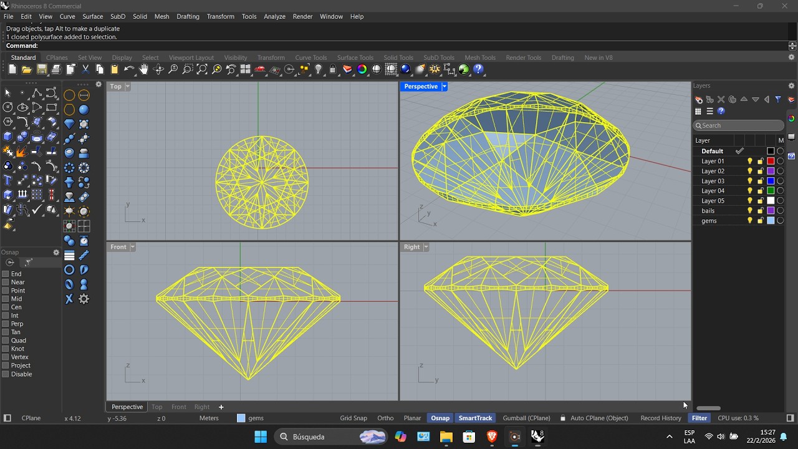Viewport: 798px width, 449px height.
Task: Open the Top viewport dropdown arrow
Action: [127, 87]
